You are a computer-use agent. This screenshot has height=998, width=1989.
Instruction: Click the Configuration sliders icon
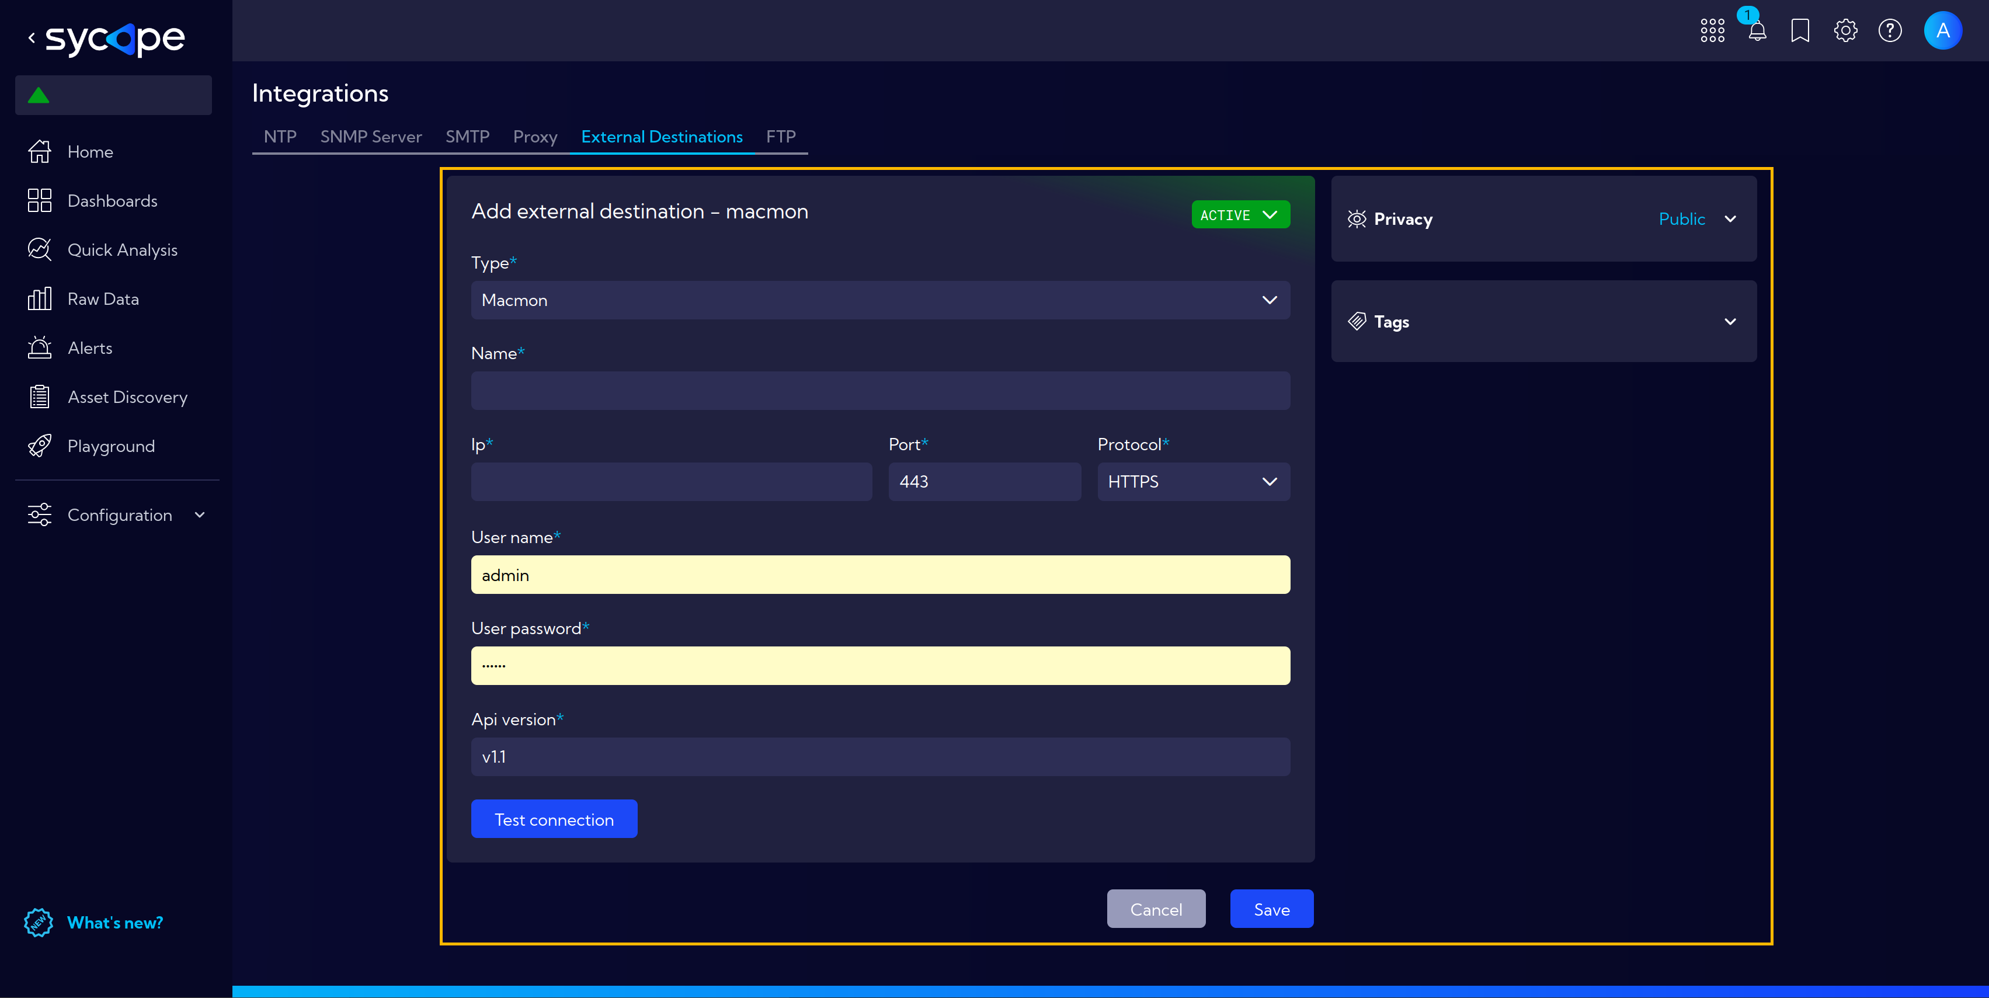coord(39,515)
